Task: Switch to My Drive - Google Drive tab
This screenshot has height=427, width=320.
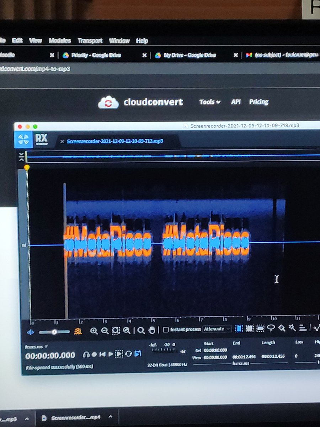Action: click(190, 55)
